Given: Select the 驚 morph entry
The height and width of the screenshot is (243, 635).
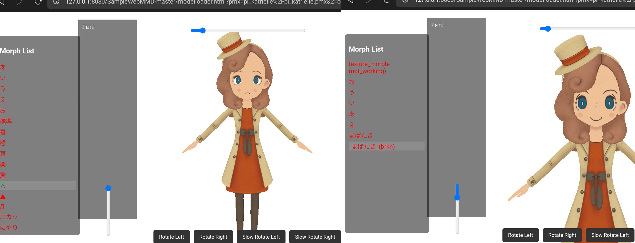Looking at the screenshot, I should [x=3, y=175].
